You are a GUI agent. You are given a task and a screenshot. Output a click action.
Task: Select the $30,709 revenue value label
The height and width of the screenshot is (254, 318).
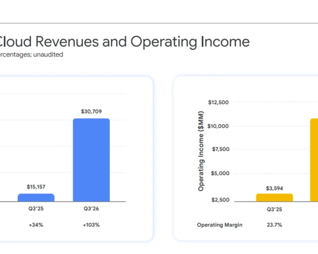(91, 112)
